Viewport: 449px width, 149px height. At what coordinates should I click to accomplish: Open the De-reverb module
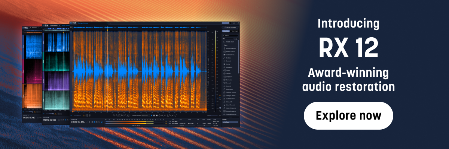coord(228,80)
